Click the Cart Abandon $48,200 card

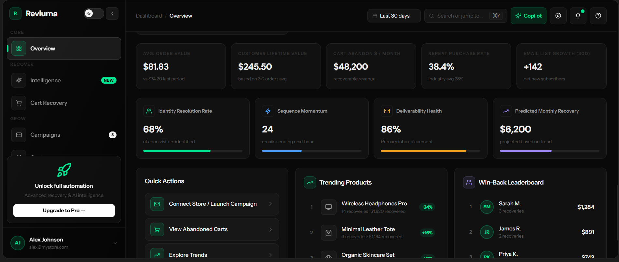[371, 66]
